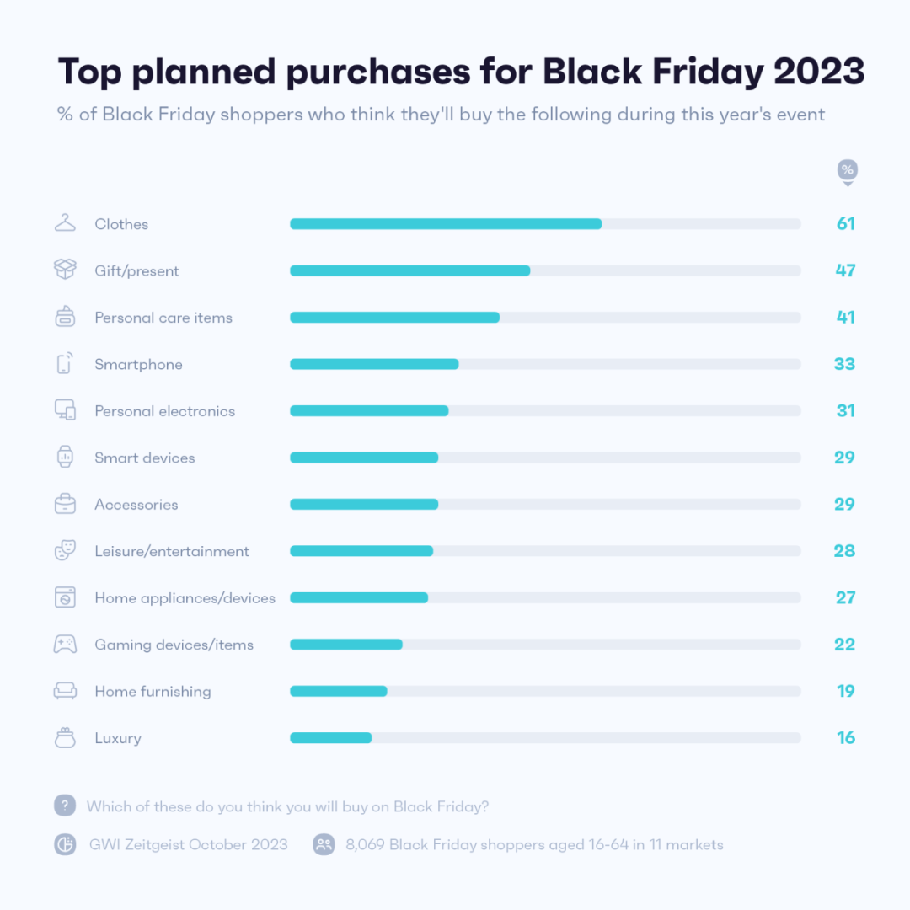Click the clothes hanger icon
The image size is (910, 910).
[x=65, y=223]
